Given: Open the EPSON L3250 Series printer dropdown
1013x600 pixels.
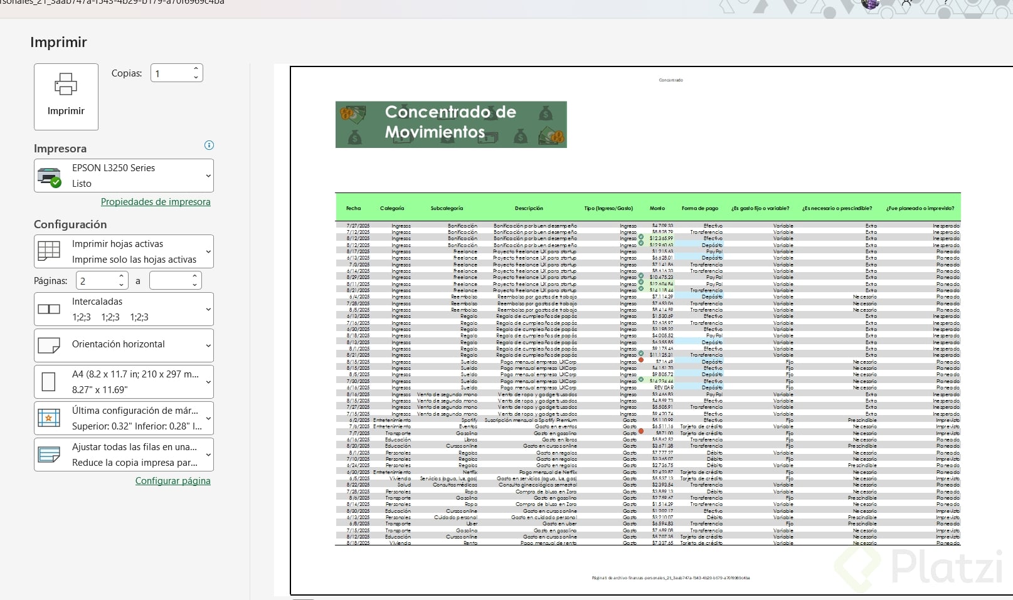Looking at the screenshot, I should coord(124,176).
